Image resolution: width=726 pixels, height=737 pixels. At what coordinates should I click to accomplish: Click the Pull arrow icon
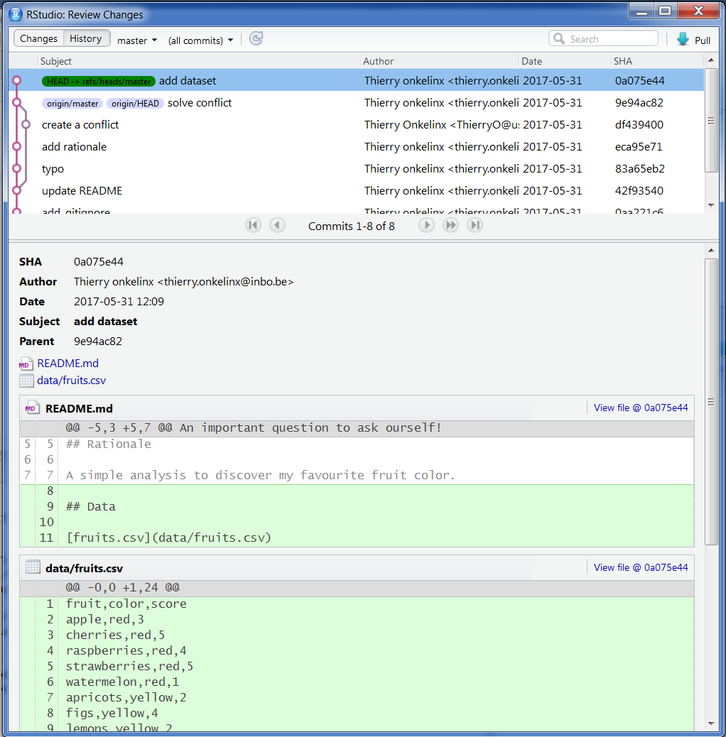coord(683,40)
